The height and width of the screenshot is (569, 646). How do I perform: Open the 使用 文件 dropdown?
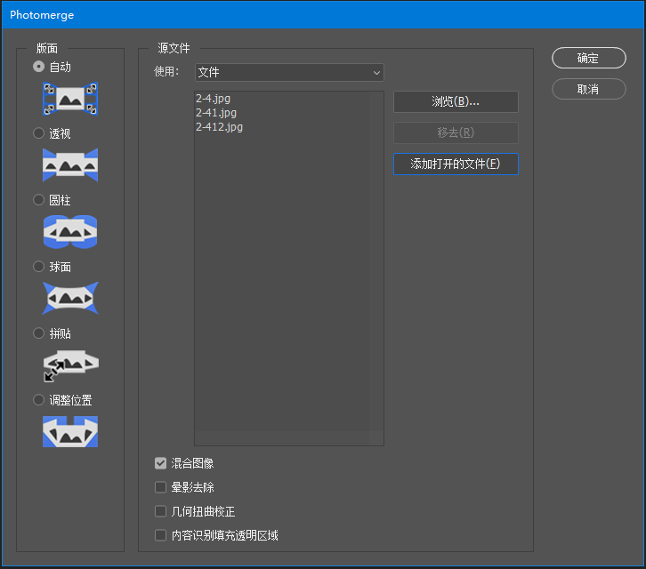tap(289, 73)
